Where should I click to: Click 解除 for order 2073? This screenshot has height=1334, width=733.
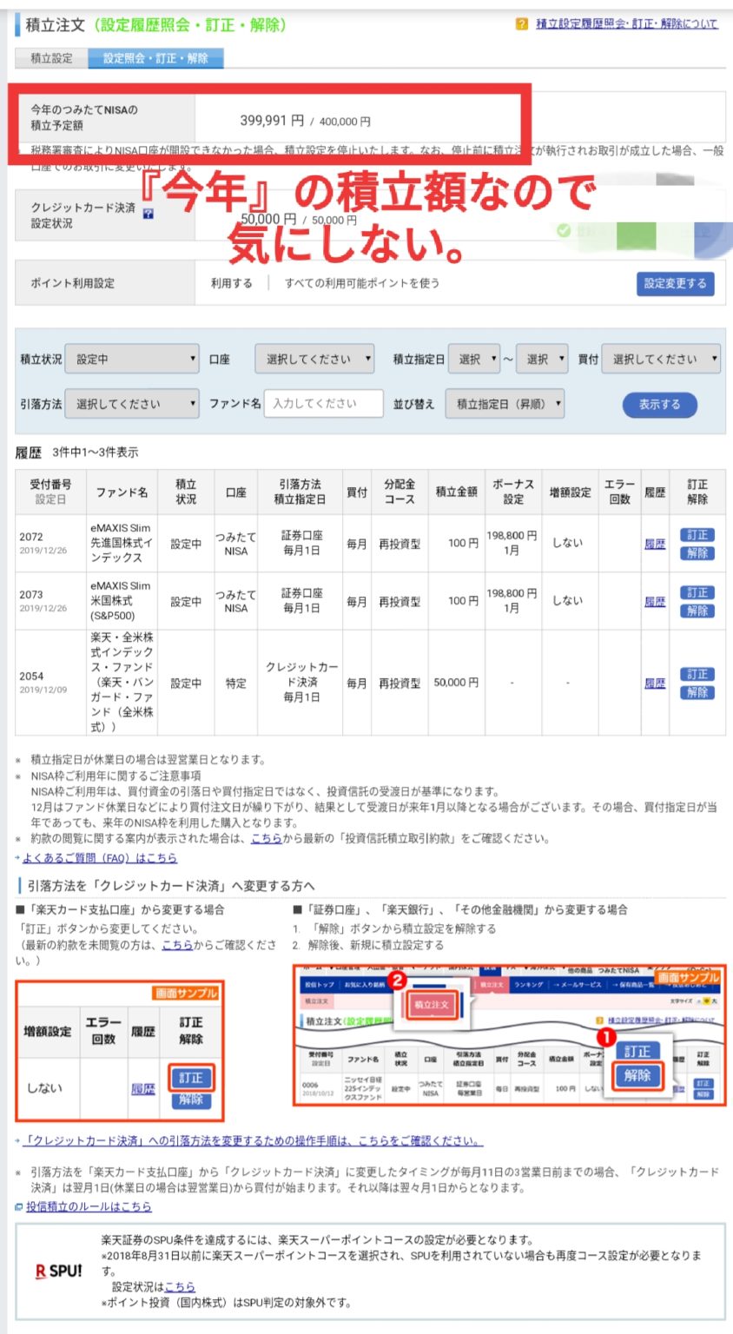[x=697, y=611]
